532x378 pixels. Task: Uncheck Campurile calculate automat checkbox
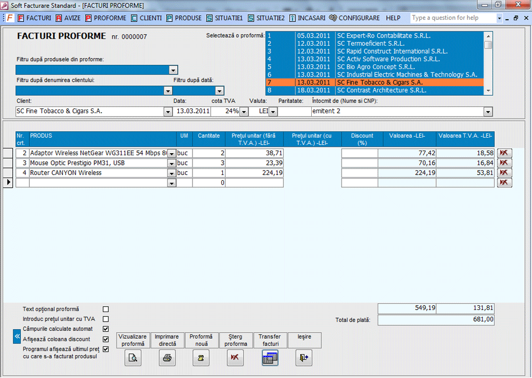click(x=106, y=329)
